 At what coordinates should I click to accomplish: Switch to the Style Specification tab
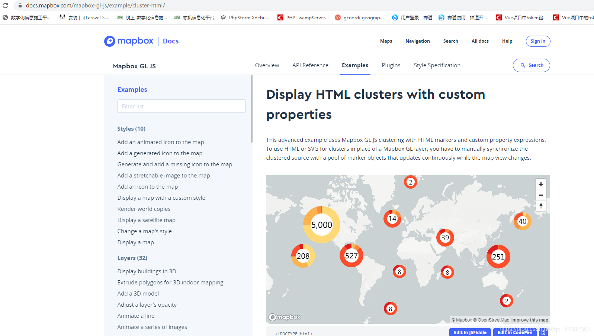437,65
